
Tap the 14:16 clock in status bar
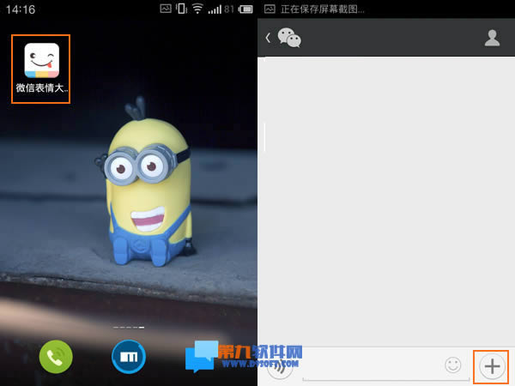(21, 9)
